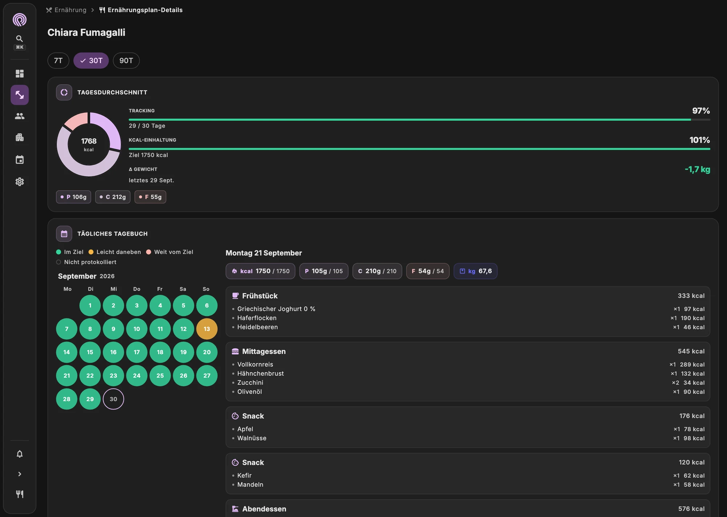
Task: Click the kg 67,6 weight chip
Action: coord(475,271)
